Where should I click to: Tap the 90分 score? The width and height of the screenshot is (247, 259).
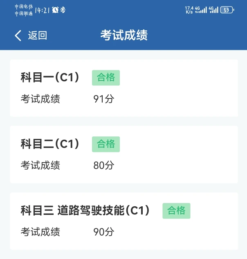coord(103,232)
